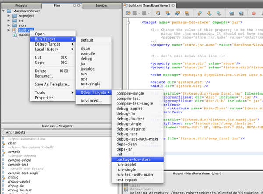This screenshot has height=194, width=263.
Task: Click Advanced... in Run Target submenu
Action: click(x=91, y=100)
